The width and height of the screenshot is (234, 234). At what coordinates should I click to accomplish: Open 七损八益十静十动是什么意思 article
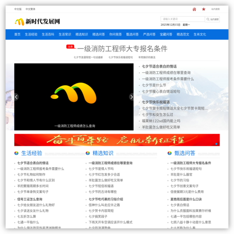point(191,222)
